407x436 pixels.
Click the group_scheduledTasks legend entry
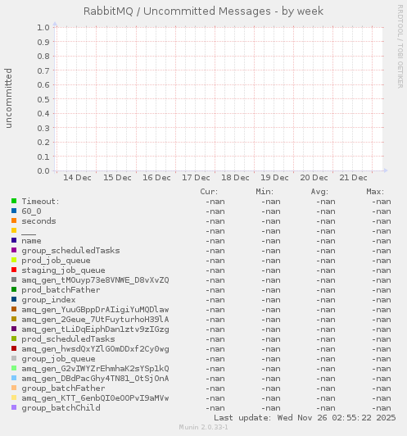(71, 251)
